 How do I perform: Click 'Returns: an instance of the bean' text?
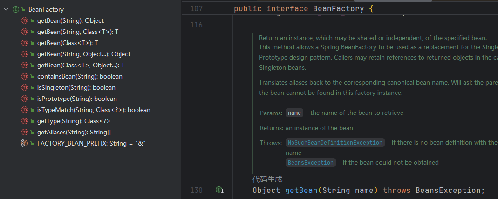point(307,128)
